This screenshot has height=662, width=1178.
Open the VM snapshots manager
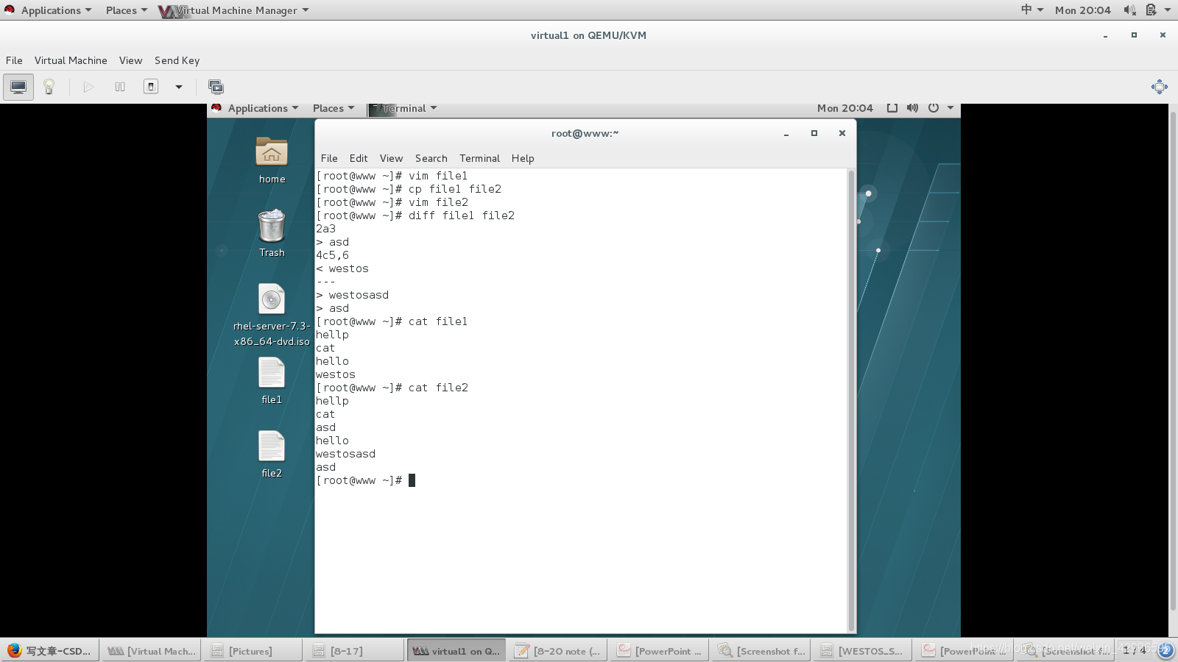pyautogui.click(x=216, y=87)
